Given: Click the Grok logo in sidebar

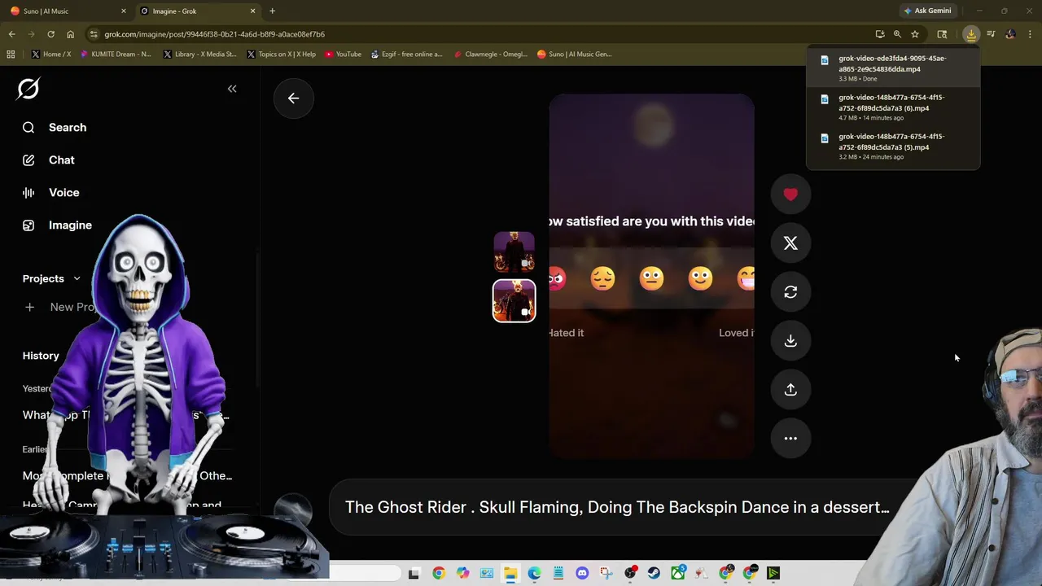Looking at the screenshot, I should pos(28,89).
